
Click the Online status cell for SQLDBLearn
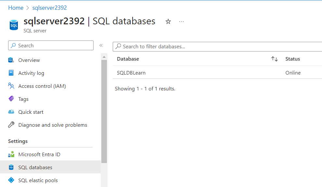[293, 73]
